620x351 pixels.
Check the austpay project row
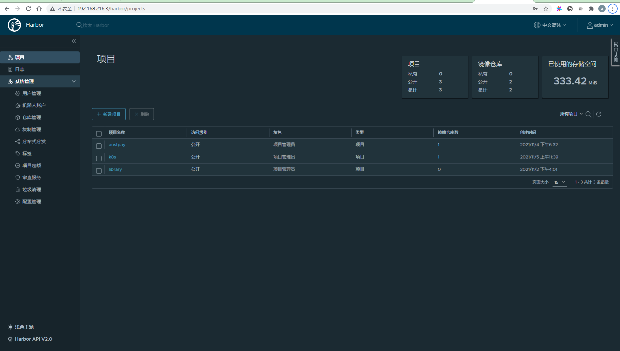pyautogui.click(x=99, y=146)
